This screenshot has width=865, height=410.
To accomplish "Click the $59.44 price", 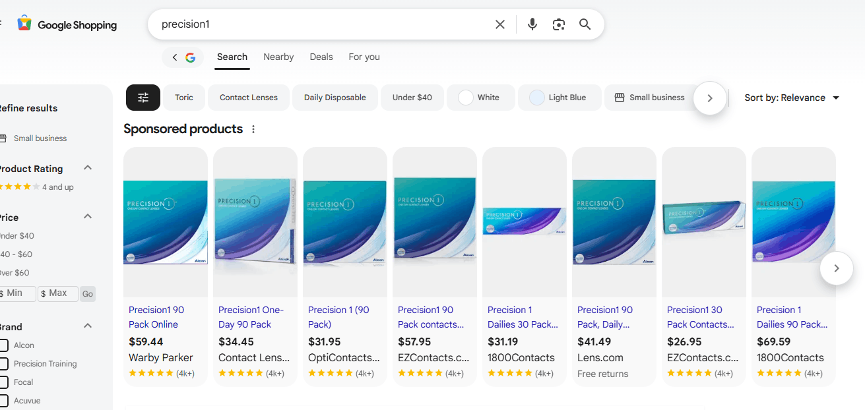I will tap(146, 342).
